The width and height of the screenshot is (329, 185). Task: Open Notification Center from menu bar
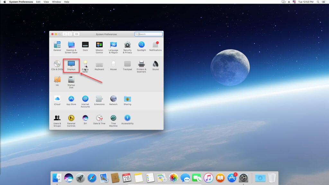[x=324, y=2]
